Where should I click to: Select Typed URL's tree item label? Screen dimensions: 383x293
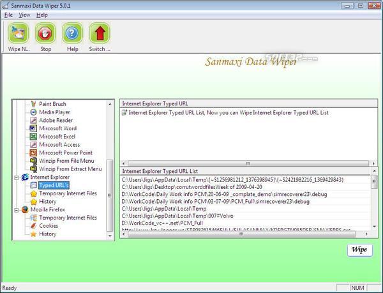[54, 185]
